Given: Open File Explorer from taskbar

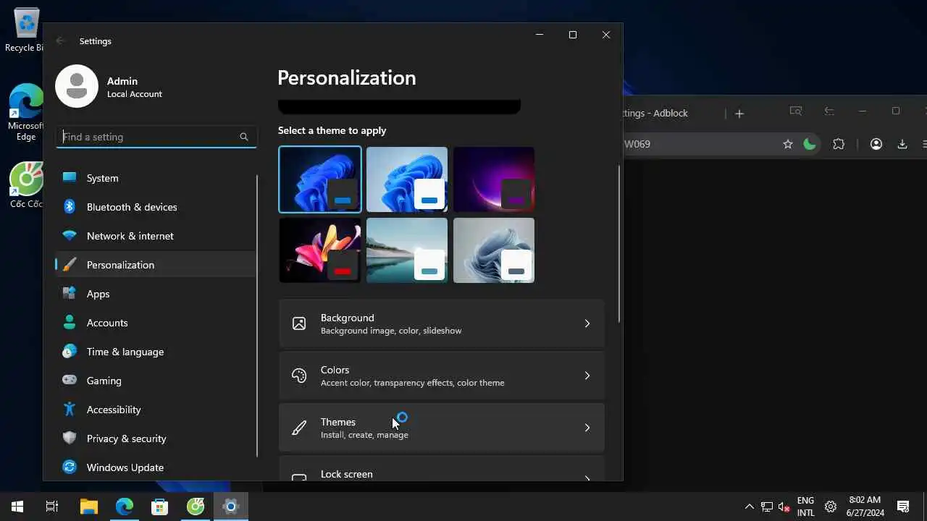Looking at the screenshot, I should 88,507.
